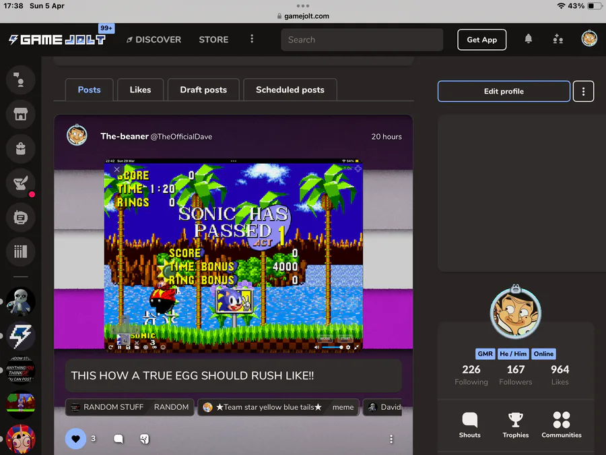Click the post text 'THIS HOW A TRUE EGG SHOULD RUSH LIKE!!'
The image size is (606, 455).
pyautogui.click(x=193, y=375)
